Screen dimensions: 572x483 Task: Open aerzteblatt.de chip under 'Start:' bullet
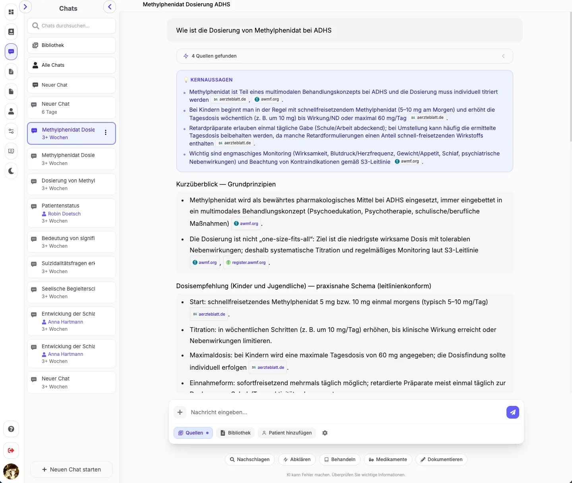coord(209,314)
